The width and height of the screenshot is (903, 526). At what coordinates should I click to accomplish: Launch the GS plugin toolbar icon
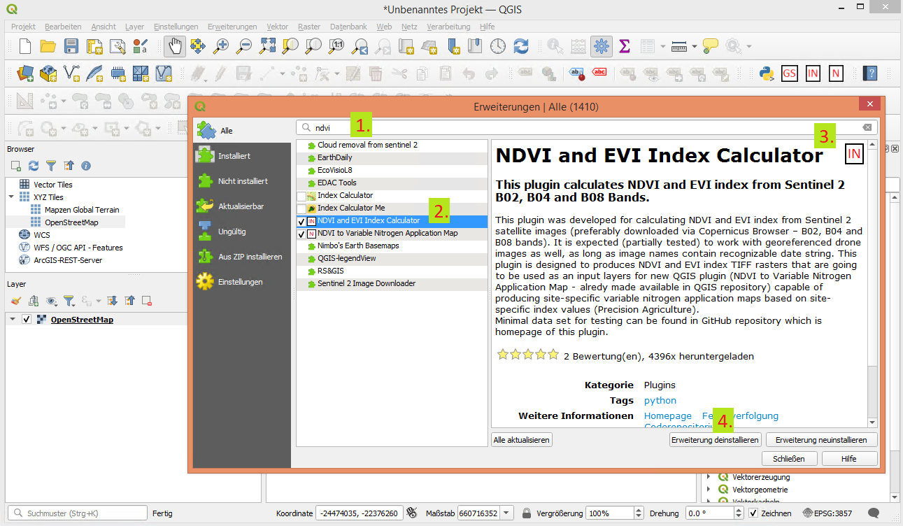tap(789, 73)
